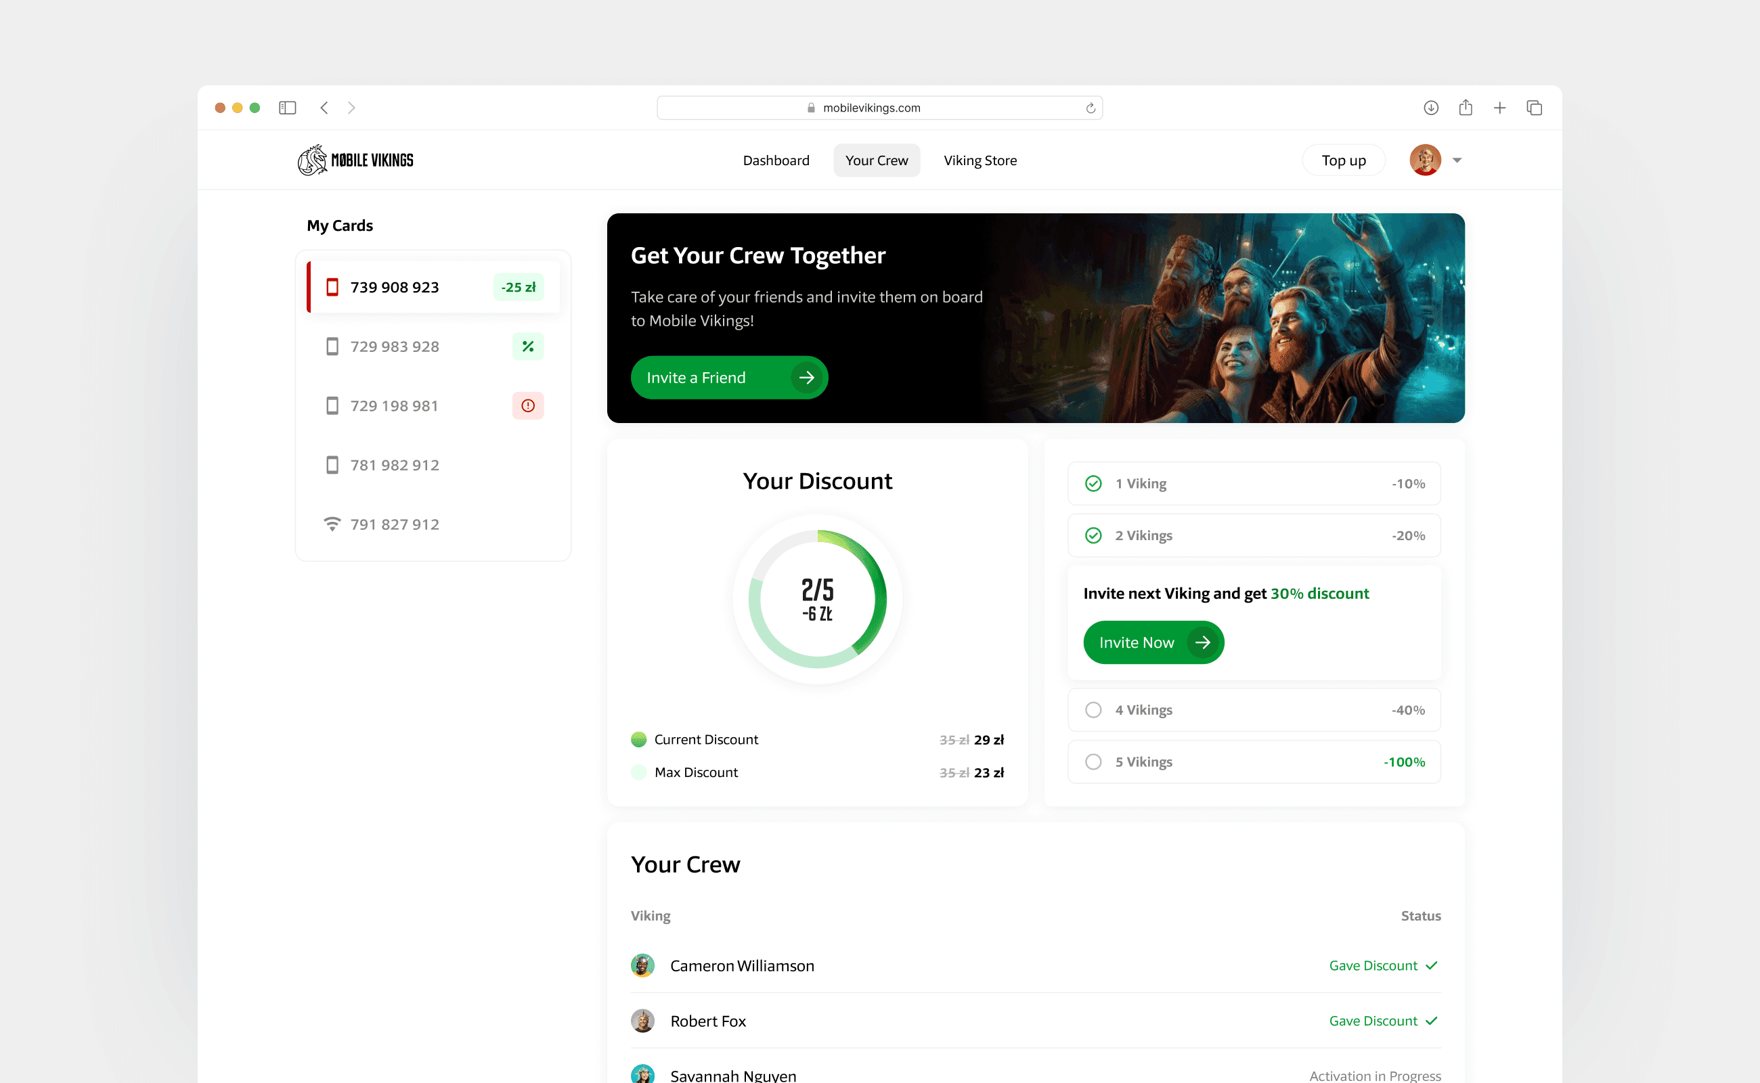Select the 4 Vikings radio option

click(x=1093, y=710)
